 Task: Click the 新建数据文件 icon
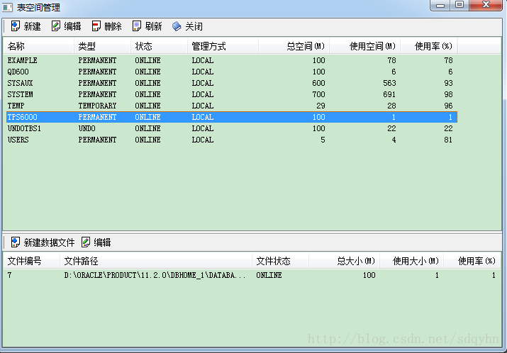(x=15, y=242)
